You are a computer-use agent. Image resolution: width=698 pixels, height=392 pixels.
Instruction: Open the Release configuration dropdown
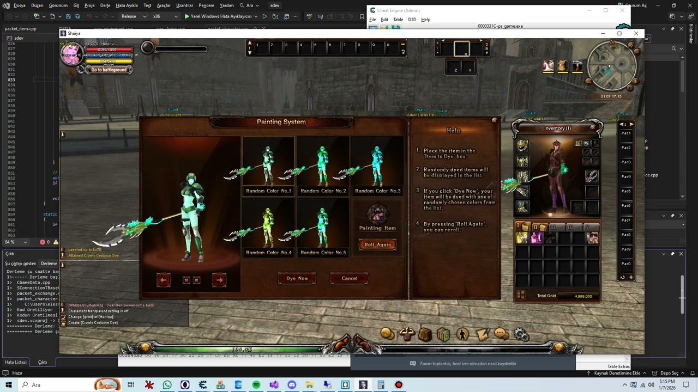134,16
